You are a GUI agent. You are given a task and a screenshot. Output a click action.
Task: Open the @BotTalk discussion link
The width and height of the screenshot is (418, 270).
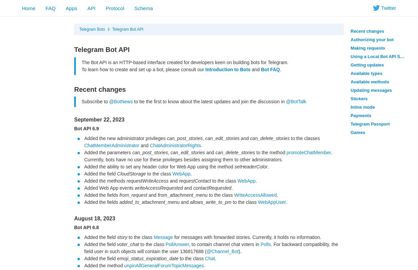(x=296, y=102)
